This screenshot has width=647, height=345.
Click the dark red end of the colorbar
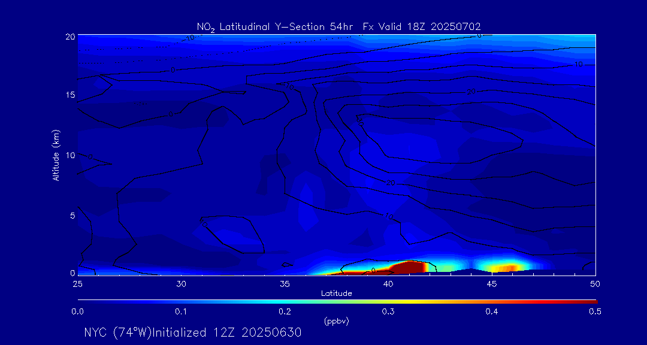pos(588,302)
